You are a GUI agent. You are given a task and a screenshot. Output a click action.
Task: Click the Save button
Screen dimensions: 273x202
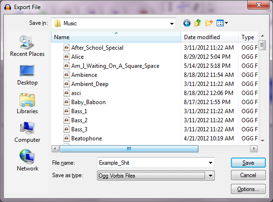[x=248, y=163]
